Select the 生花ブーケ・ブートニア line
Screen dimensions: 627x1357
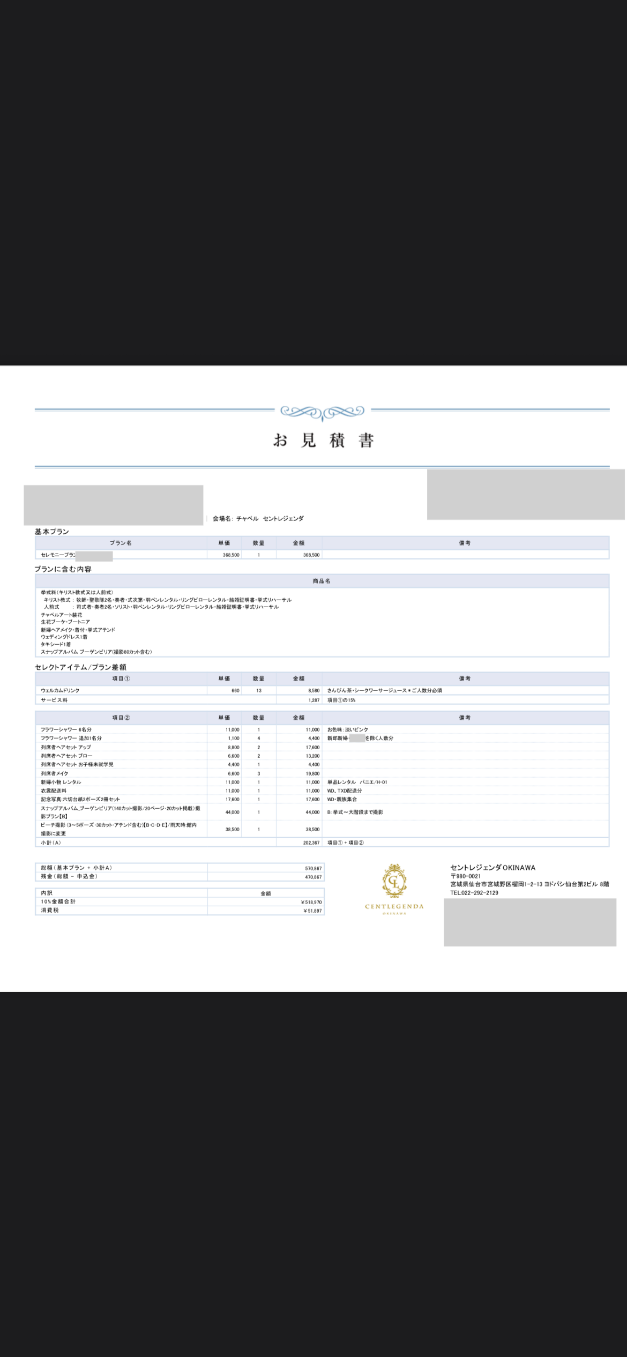[65, 622]
